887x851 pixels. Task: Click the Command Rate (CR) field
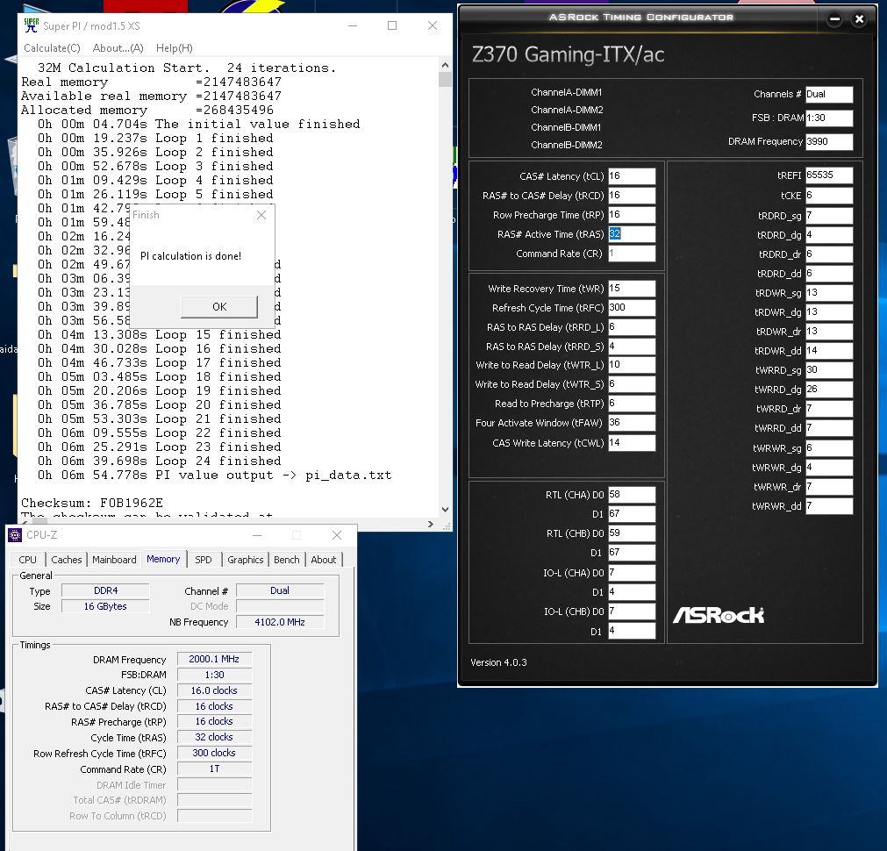point(632,254)
